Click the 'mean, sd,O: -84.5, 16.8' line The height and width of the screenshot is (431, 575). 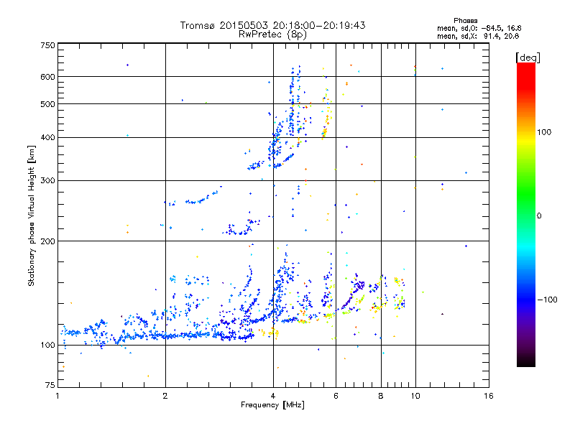479,29
